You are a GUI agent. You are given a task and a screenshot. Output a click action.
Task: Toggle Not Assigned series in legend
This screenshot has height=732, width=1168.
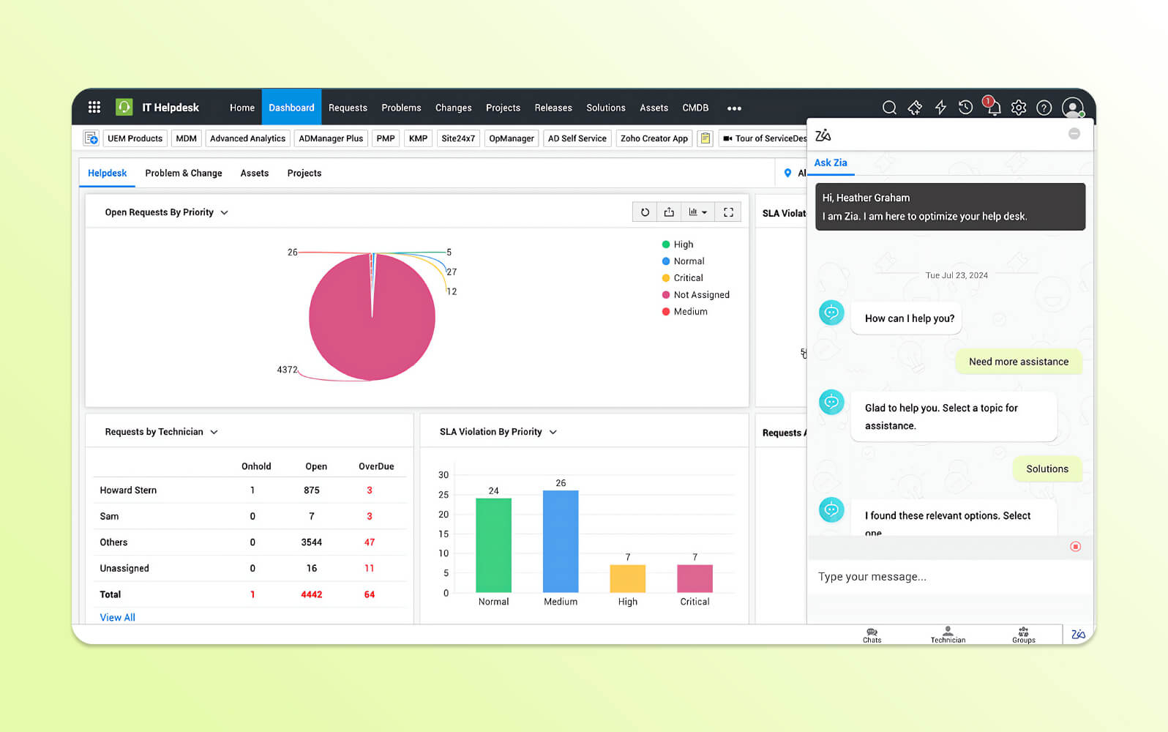point(696,295)
